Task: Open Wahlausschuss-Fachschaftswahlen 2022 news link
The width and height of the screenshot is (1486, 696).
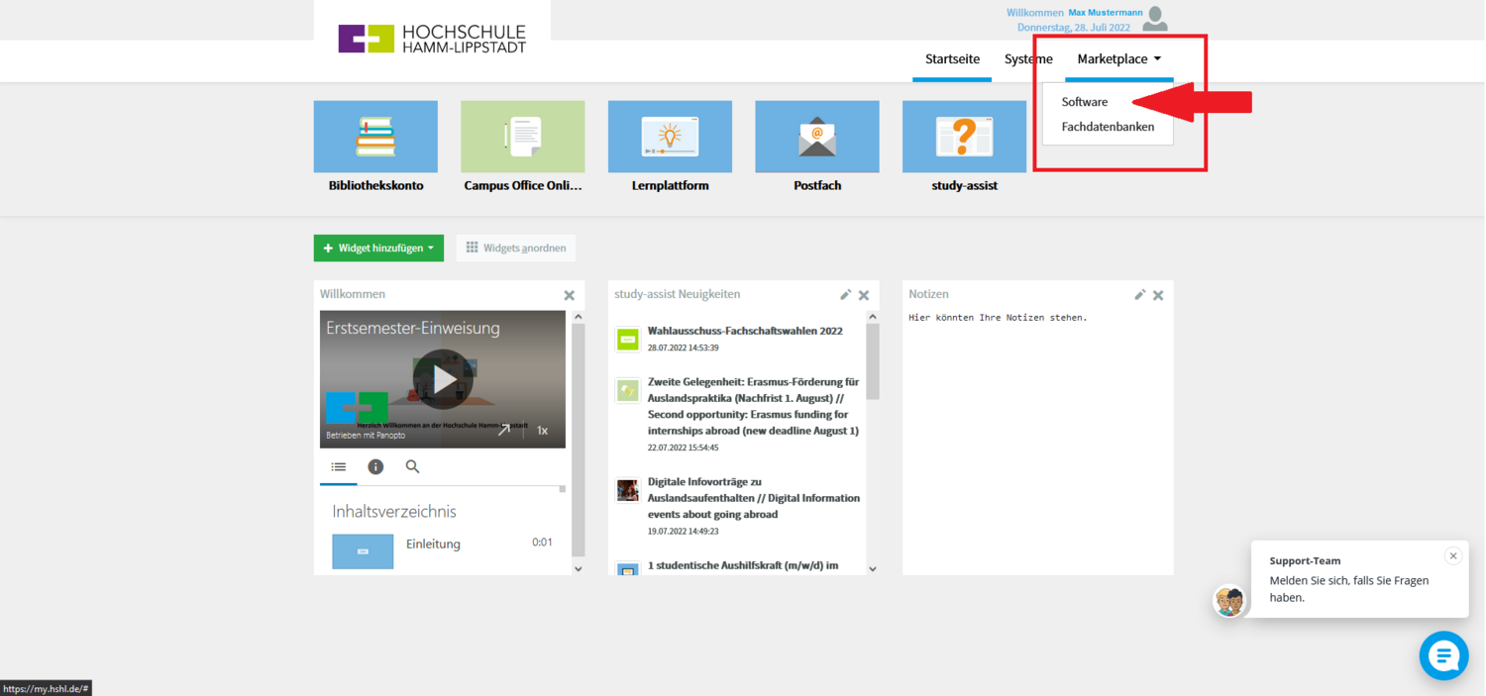Action: point(745,331)
